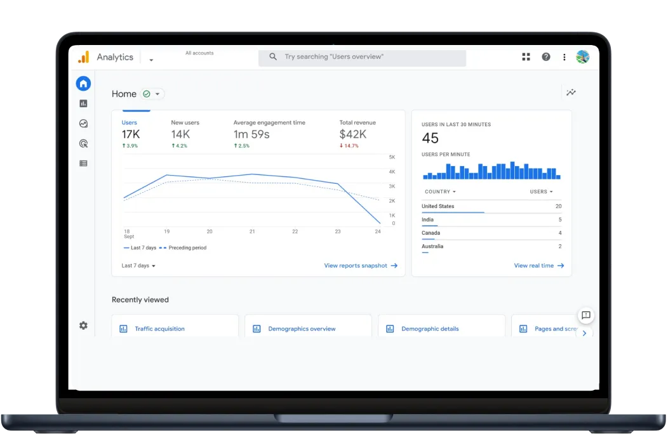Click All accounts breadcrumb text

(199, 53)
